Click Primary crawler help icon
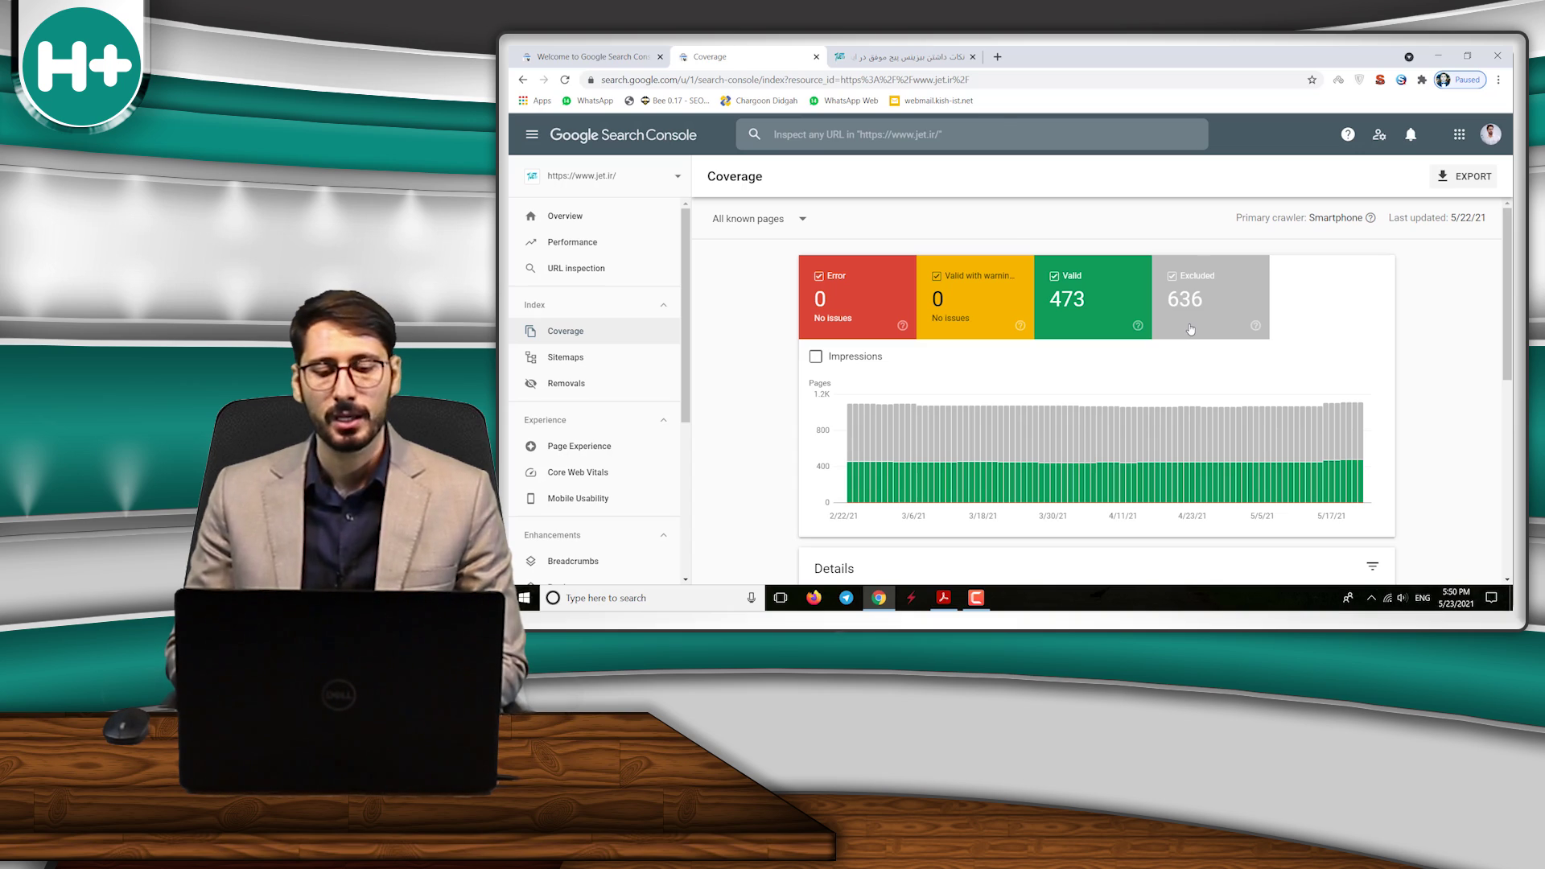This screenshot has width=1545, height=869. pyautogui.click(x=1370, y=218)
